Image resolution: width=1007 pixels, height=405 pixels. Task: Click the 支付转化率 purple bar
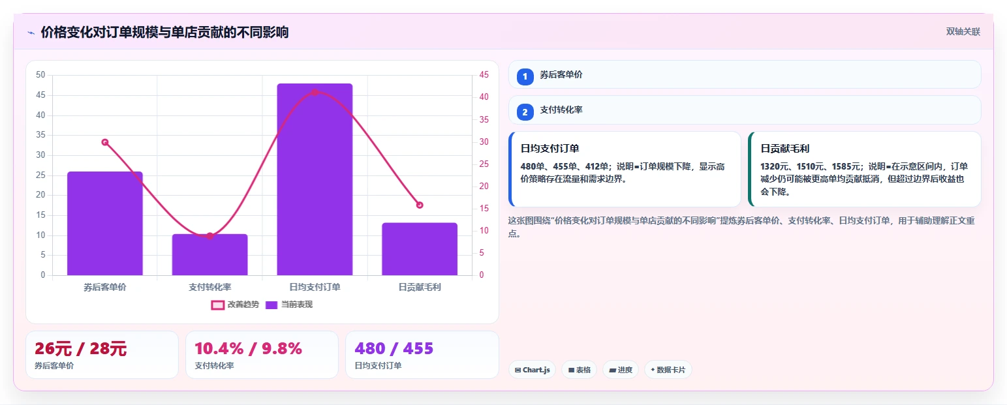pyautogui.click(x=209, y=254)
